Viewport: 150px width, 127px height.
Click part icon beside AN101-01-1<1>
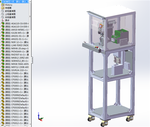3,39
